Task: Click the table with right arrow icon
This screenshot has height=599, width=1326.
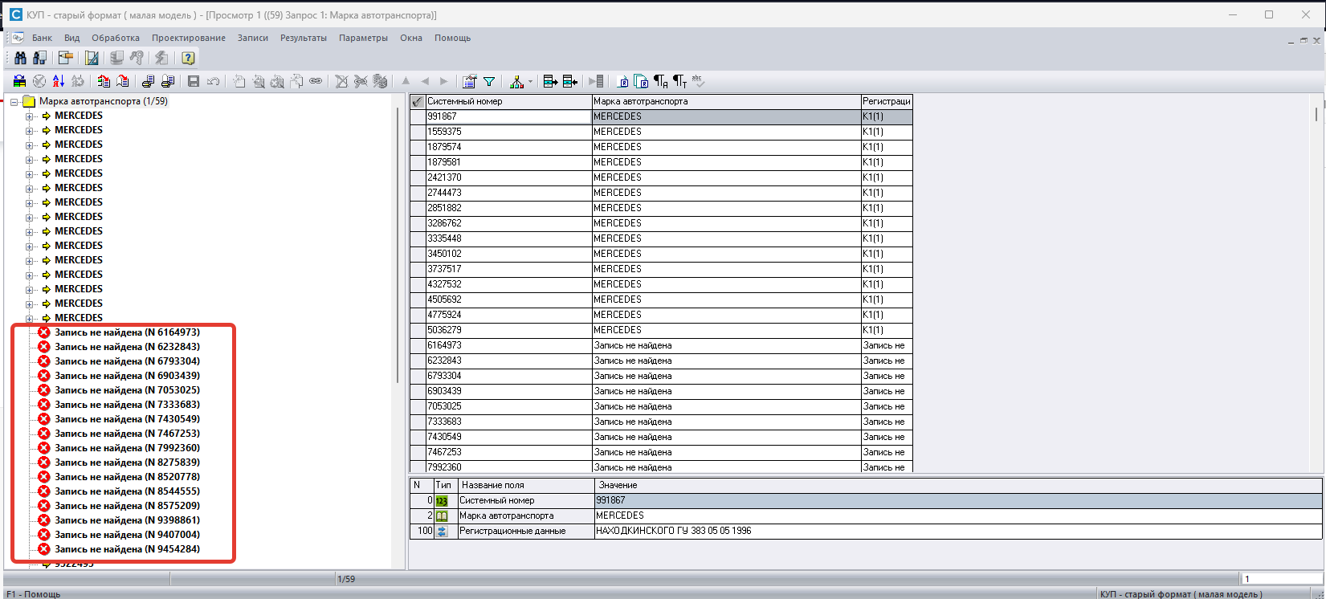Action: [550, 81]
